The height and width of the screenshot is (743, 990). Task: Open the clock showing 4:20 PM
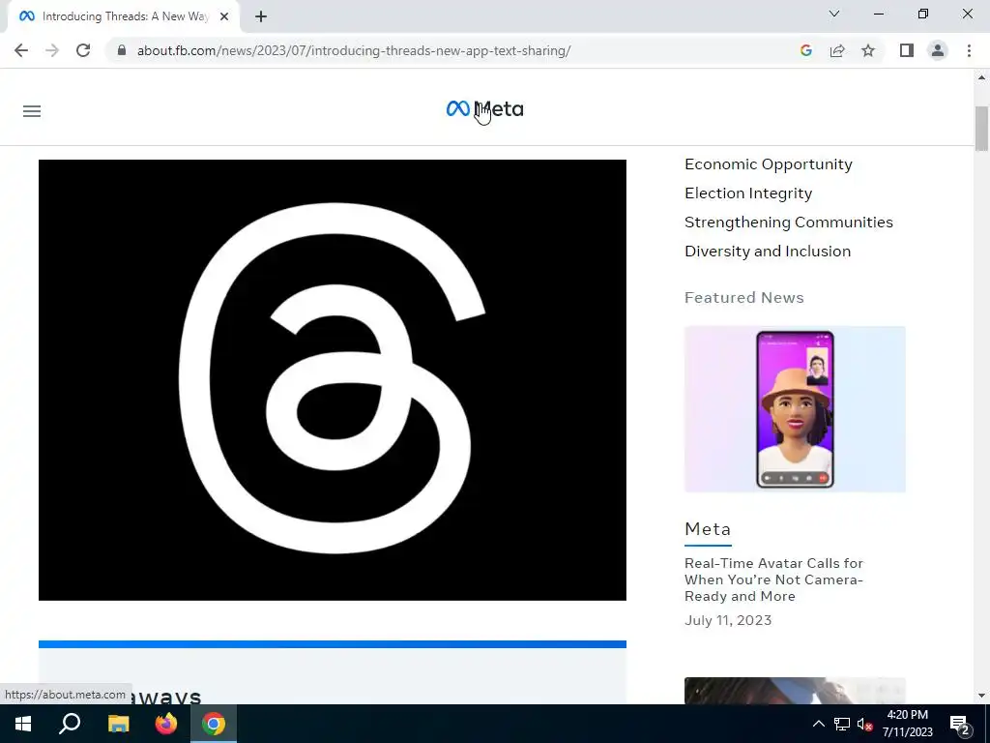[x=907, y=724]
